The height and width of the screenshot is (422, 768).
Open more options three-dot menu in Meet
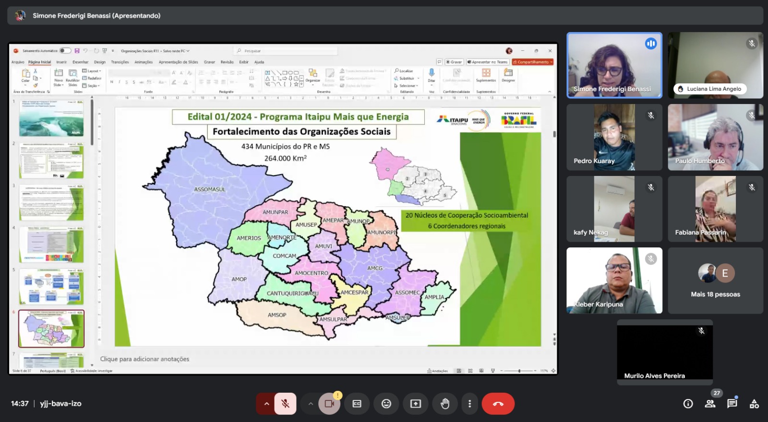click(469, 404)
